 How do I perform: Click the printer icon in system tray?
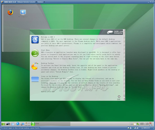click(132, 124)
